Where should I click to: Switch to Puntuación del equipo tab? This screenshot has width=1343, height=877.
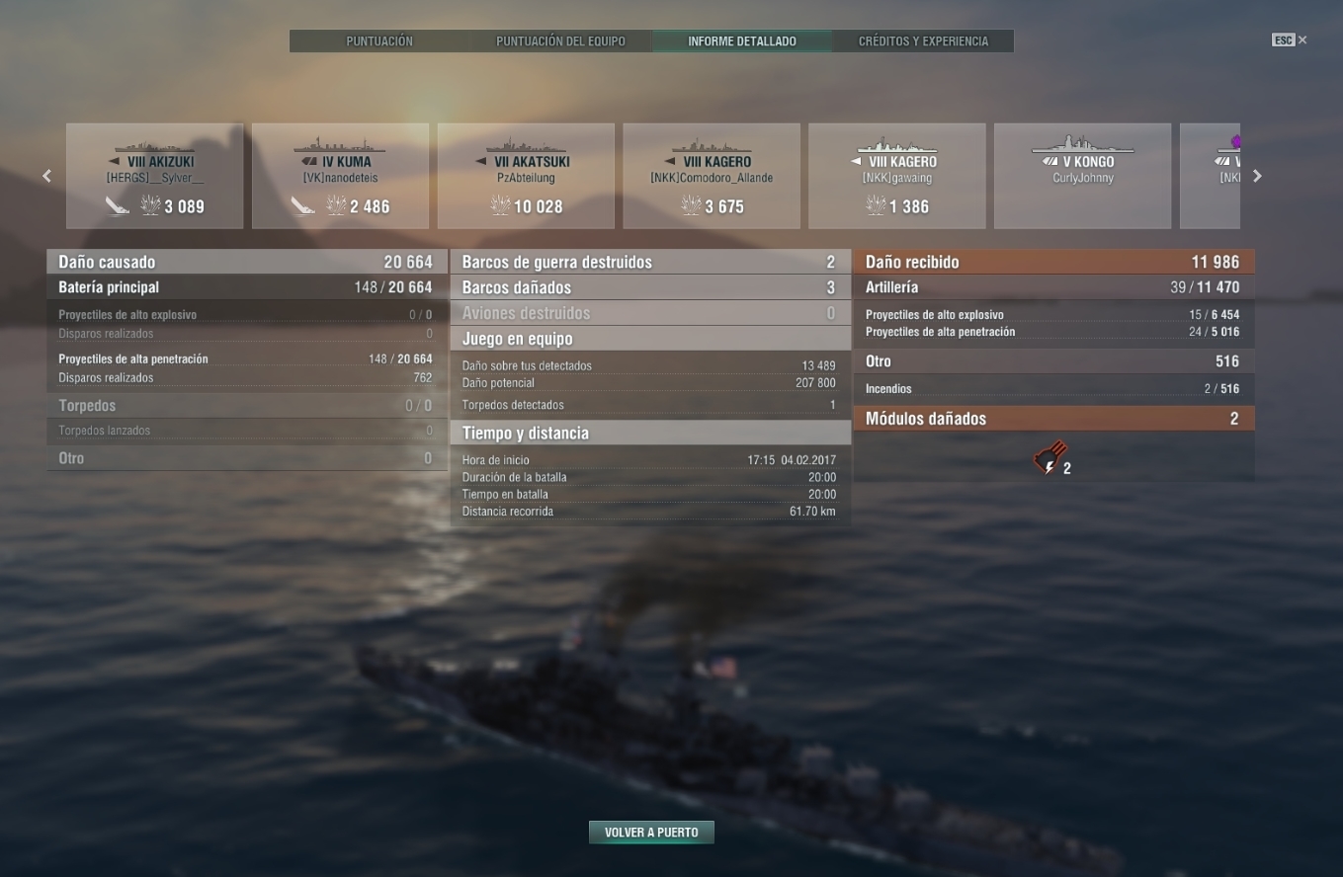tap(560, 41)
